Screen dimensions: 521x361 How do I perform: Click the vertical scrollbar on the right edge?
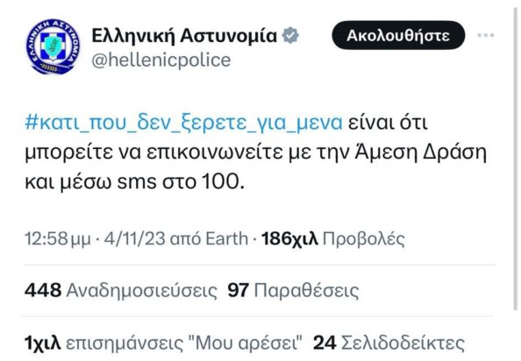click(516, 159)
